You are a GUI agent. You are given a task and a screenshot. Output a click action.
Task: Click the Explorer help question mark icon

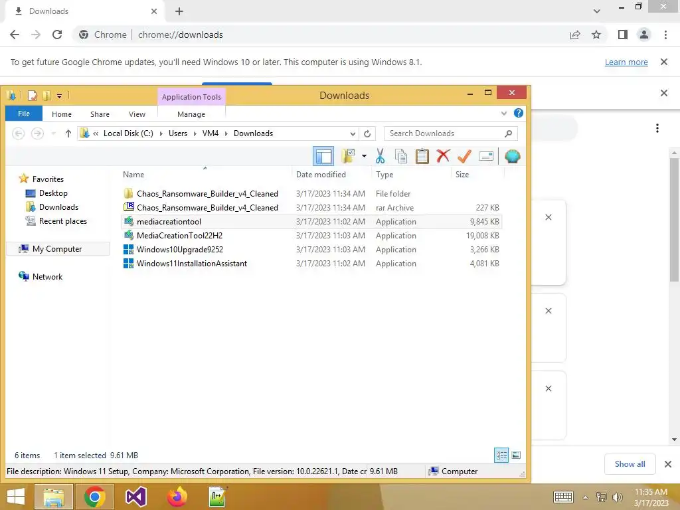click(518, 113)
